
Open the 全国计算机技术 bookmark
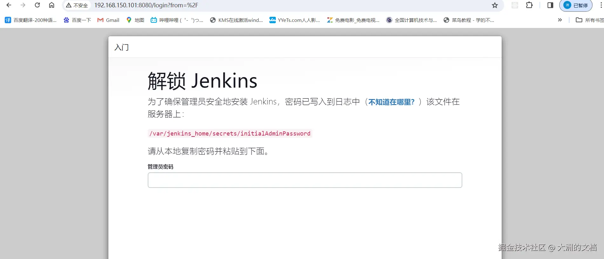pos(411,20)
